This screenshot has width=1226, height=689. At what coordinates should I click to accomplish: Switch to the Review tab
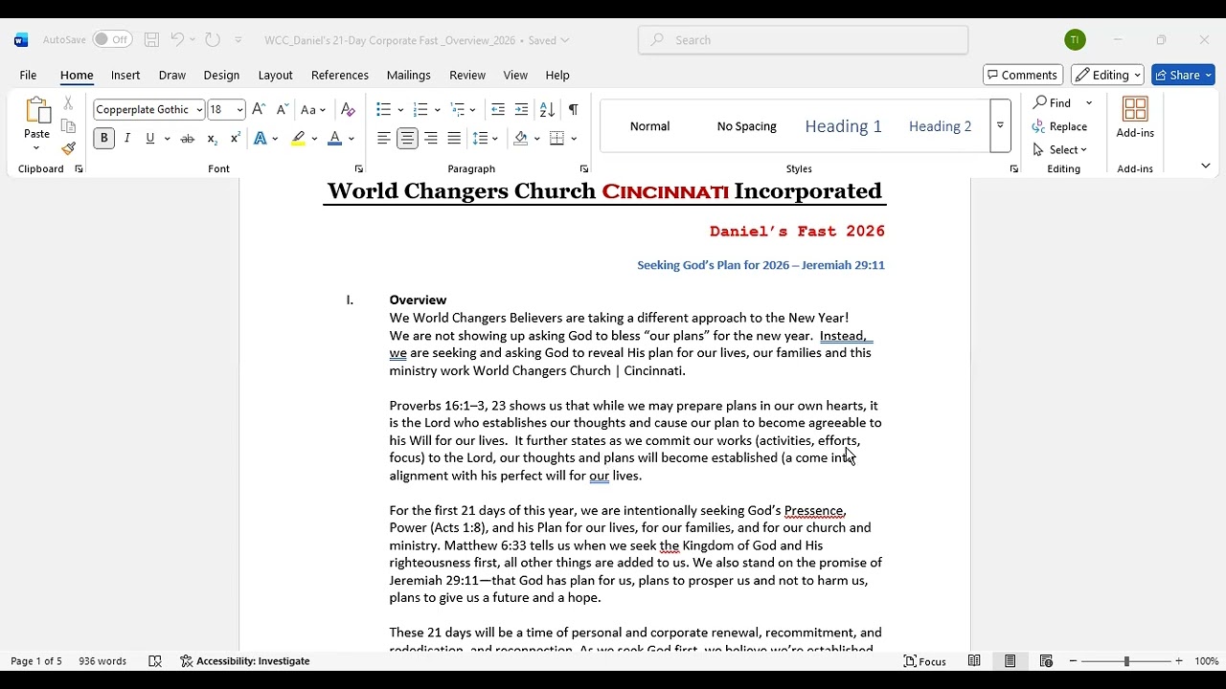click(467, 75)
